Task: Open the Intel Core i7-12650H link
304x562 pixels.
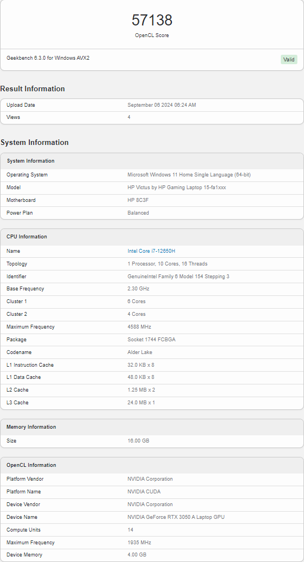Action: 151,251
